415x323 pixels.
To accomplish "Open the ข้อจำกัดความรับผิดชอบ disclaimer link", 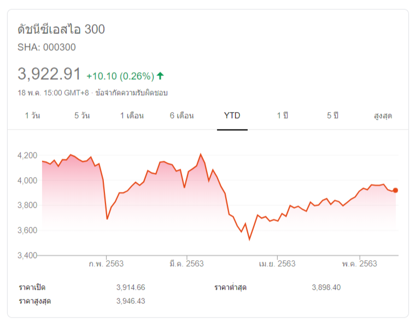I will pyautogui.click(x=131, y=93).
